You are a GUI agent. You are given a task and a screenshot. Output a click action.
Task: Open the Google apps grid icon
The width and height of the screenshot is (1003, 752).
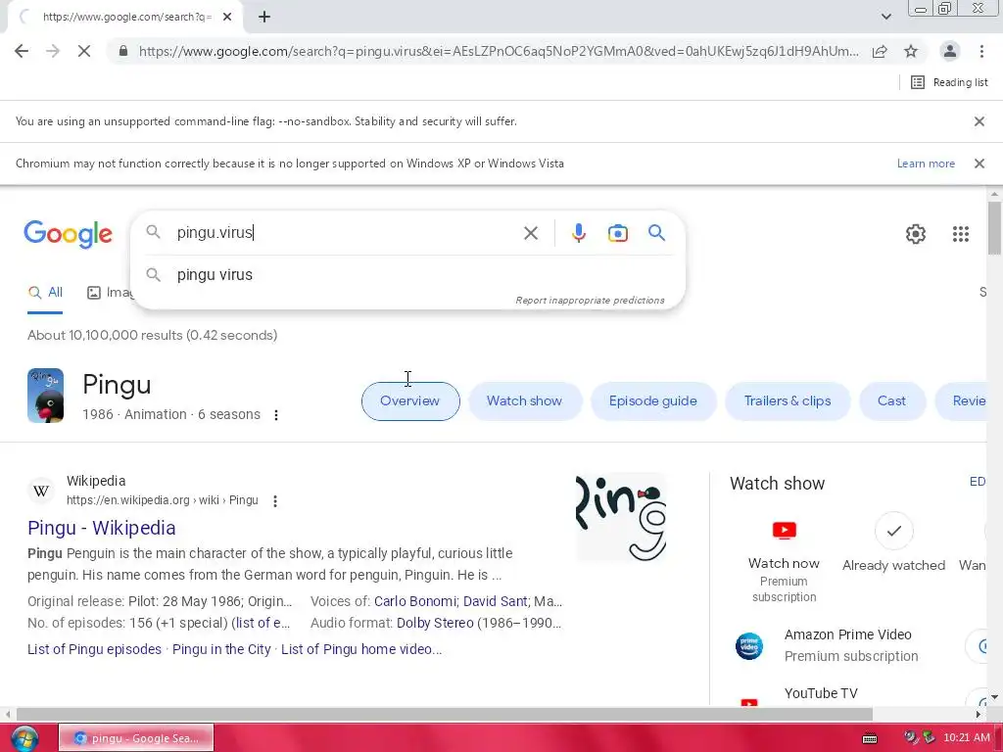click(960, 234)
